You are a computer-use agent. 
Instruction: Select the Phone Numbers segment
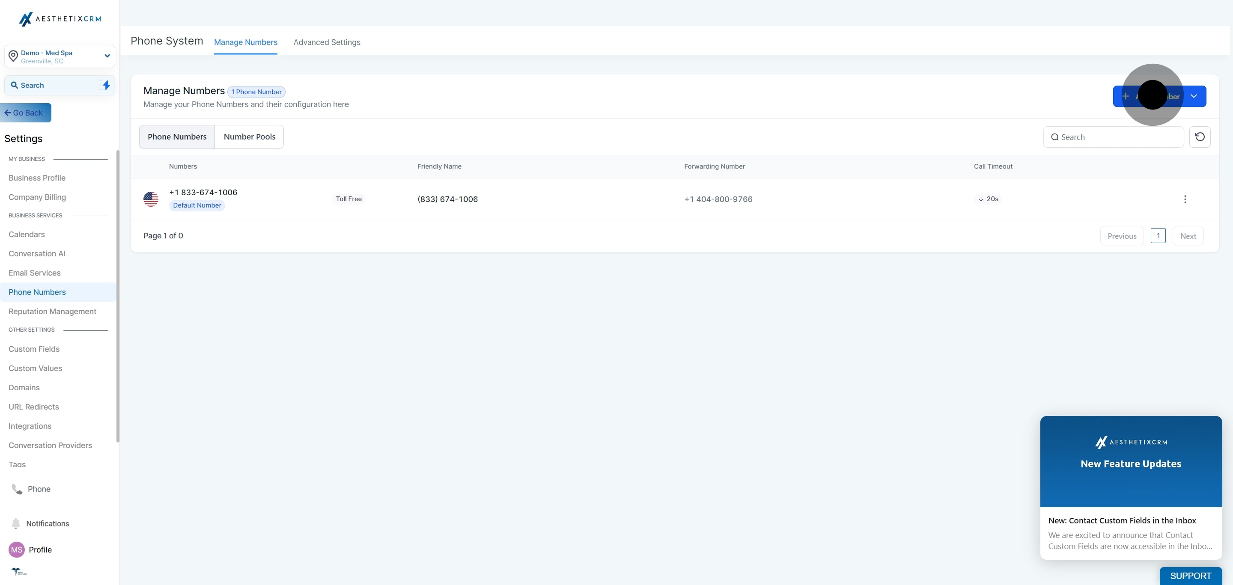[x=177, y=137]
